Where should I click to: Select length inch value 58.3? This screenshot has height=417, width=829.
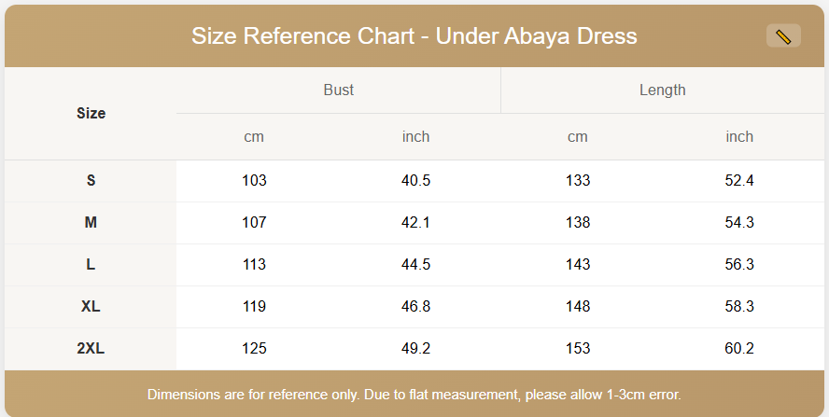click(739, 307)
